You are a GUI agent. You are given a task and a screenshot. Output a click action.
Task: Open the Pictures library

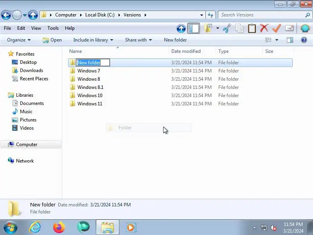(28, 120)
